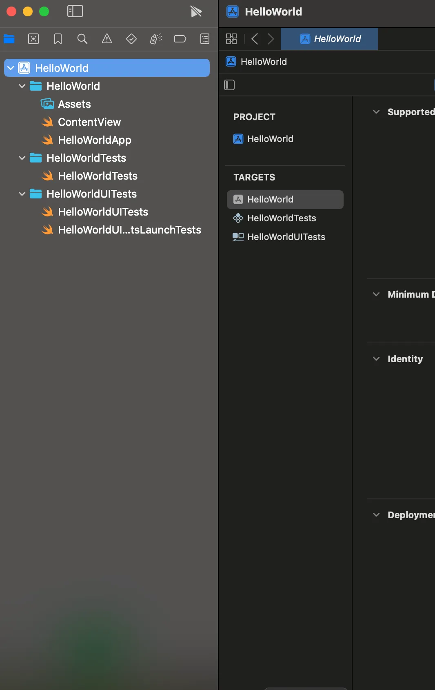Open the ContentView file

point(89,122)
